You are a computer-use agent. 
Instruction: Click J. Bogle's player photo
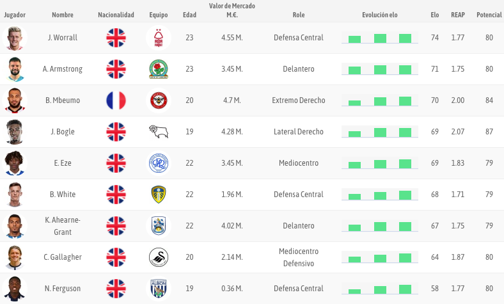point(15,132)
